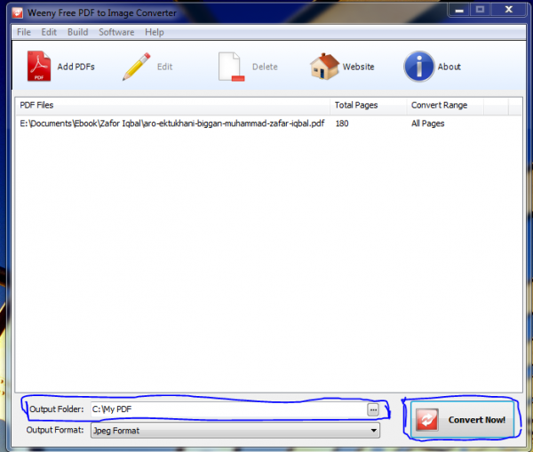Image resolution: width=533 pixels, height=452 pixels.
Task: Open the Jpeg Format combo box
Action: click(235, 431)
